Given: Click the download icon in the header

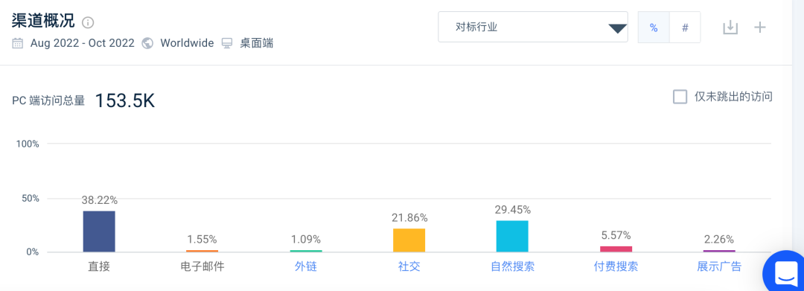Looking at the screenshot, I should 730,27.
